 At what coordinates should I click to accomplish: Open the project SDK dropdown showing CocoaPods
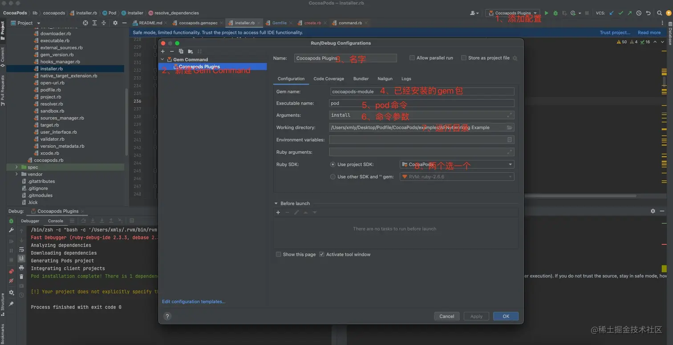457,165
